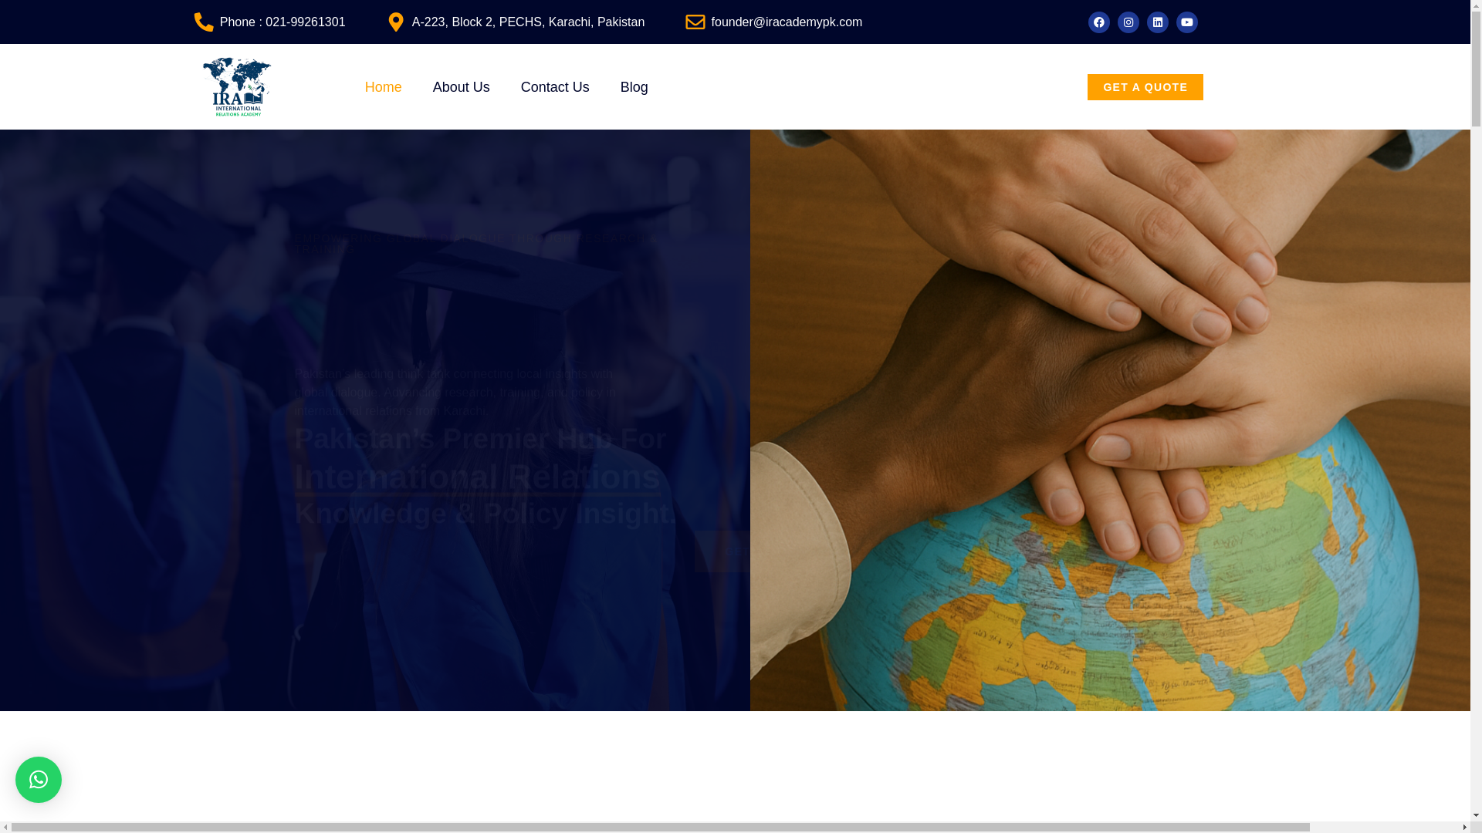Open the Contact Us page
Image resolution: width=1482 pixels, height=833 pixels.
555,87
